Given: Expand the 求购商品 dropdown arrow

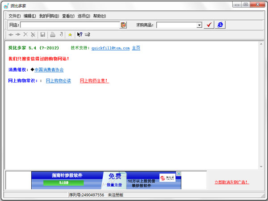Looking at the screenshot, I should pyautogui.click(x=199, y=25).
